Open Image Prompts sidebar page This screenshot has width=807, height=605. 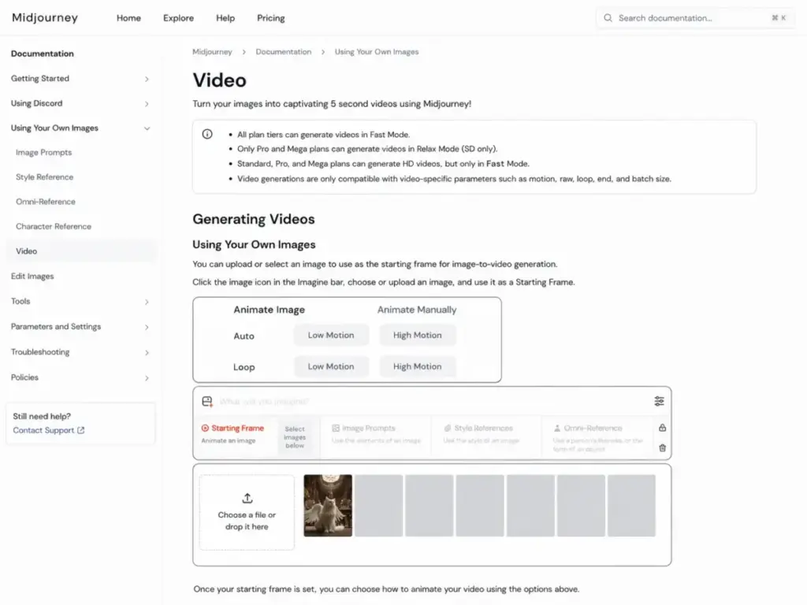pos(44,153)
